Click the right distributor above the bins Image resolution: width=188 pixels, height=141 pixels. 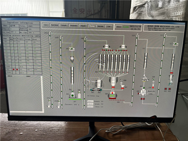point(123,47)
